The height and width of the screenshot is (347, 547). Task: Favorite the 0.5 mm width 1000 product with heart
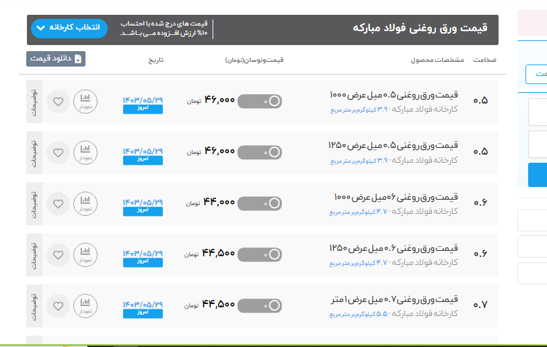point(59,102)
